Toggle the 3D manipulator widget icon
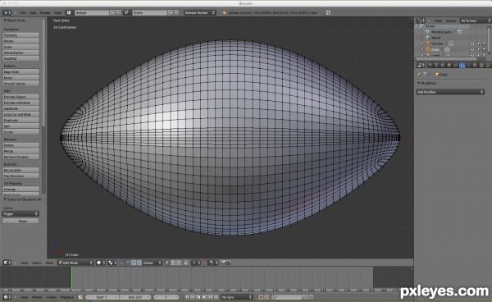The height and width of the screenshot is (302, 492). click(x=121, y=263)
